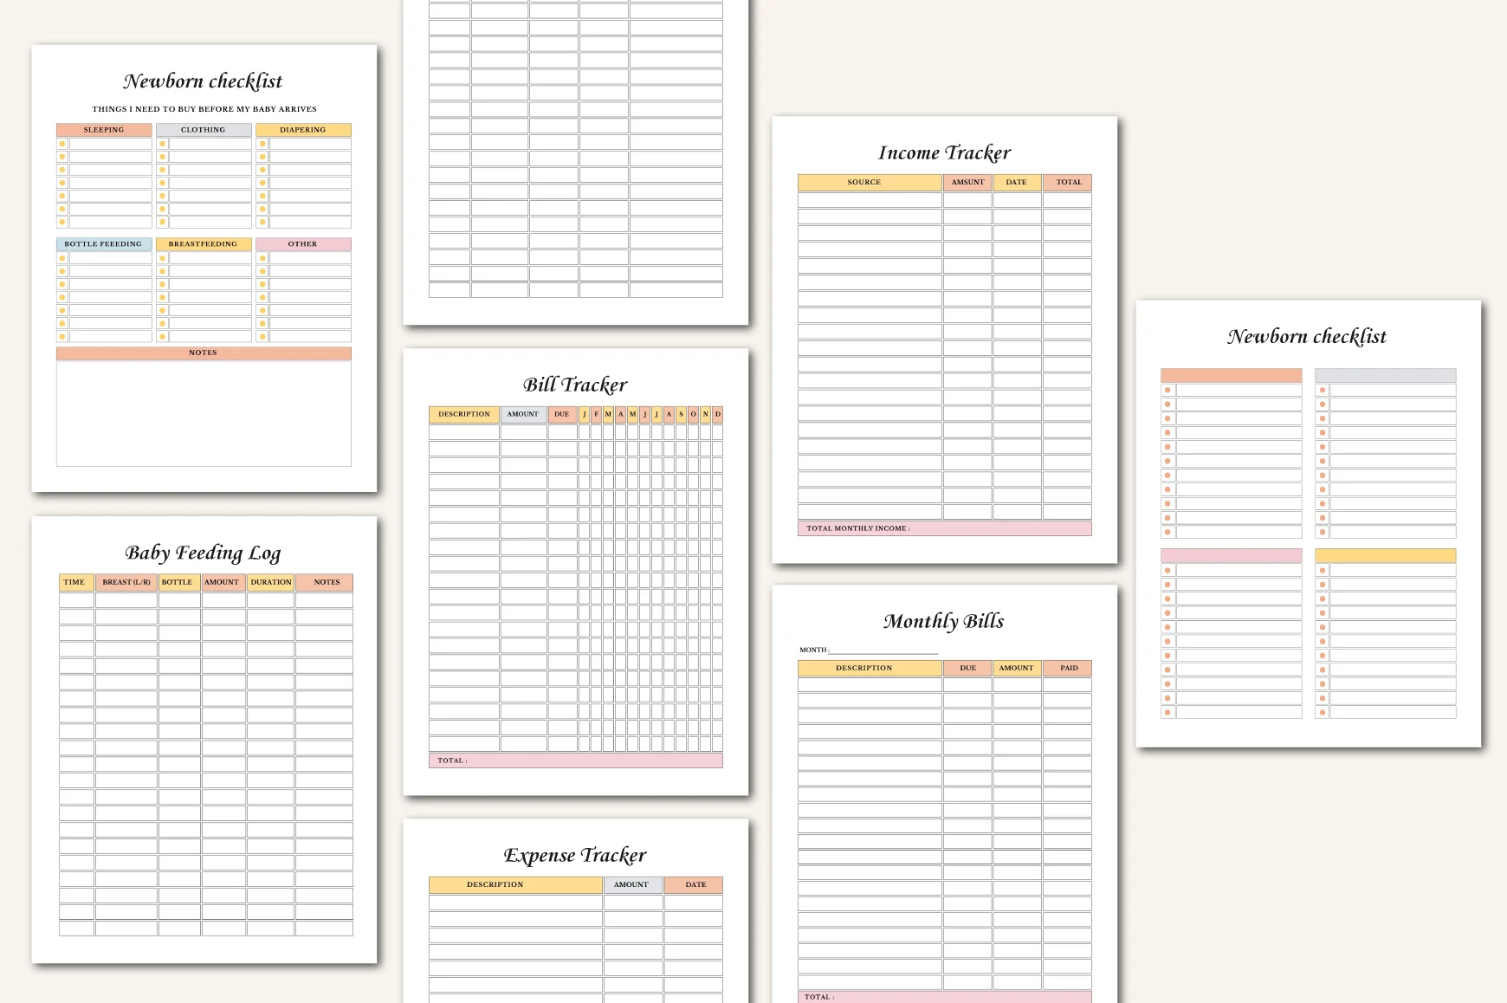1507x1003 pixels.
Task: Select the subtitle 'THINGS I NEED TO BUY BEFORE MY BABY ARRIVES'
Action: (x=204, y=109)
